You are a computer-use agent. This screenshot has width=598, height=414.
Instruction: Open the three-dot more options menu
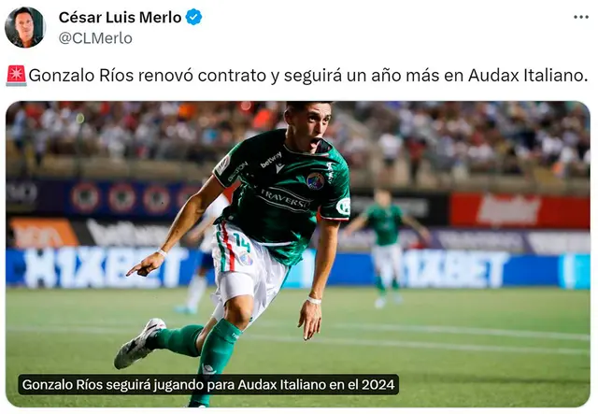pyautogui.click(x=581, y=17)
